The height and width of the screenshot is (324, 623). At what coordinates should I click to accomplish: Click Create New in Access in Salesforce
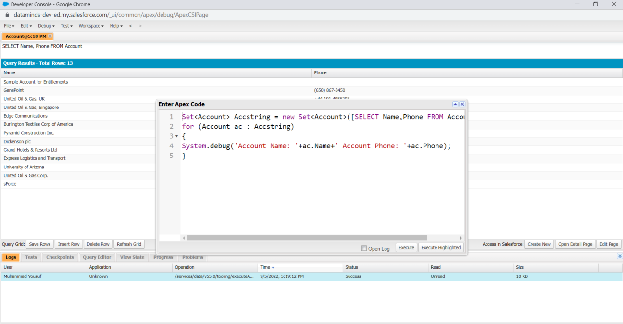(539, 244)
